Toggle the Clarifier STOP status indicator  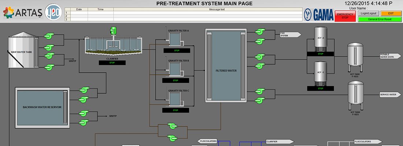(x=112, y=63)
